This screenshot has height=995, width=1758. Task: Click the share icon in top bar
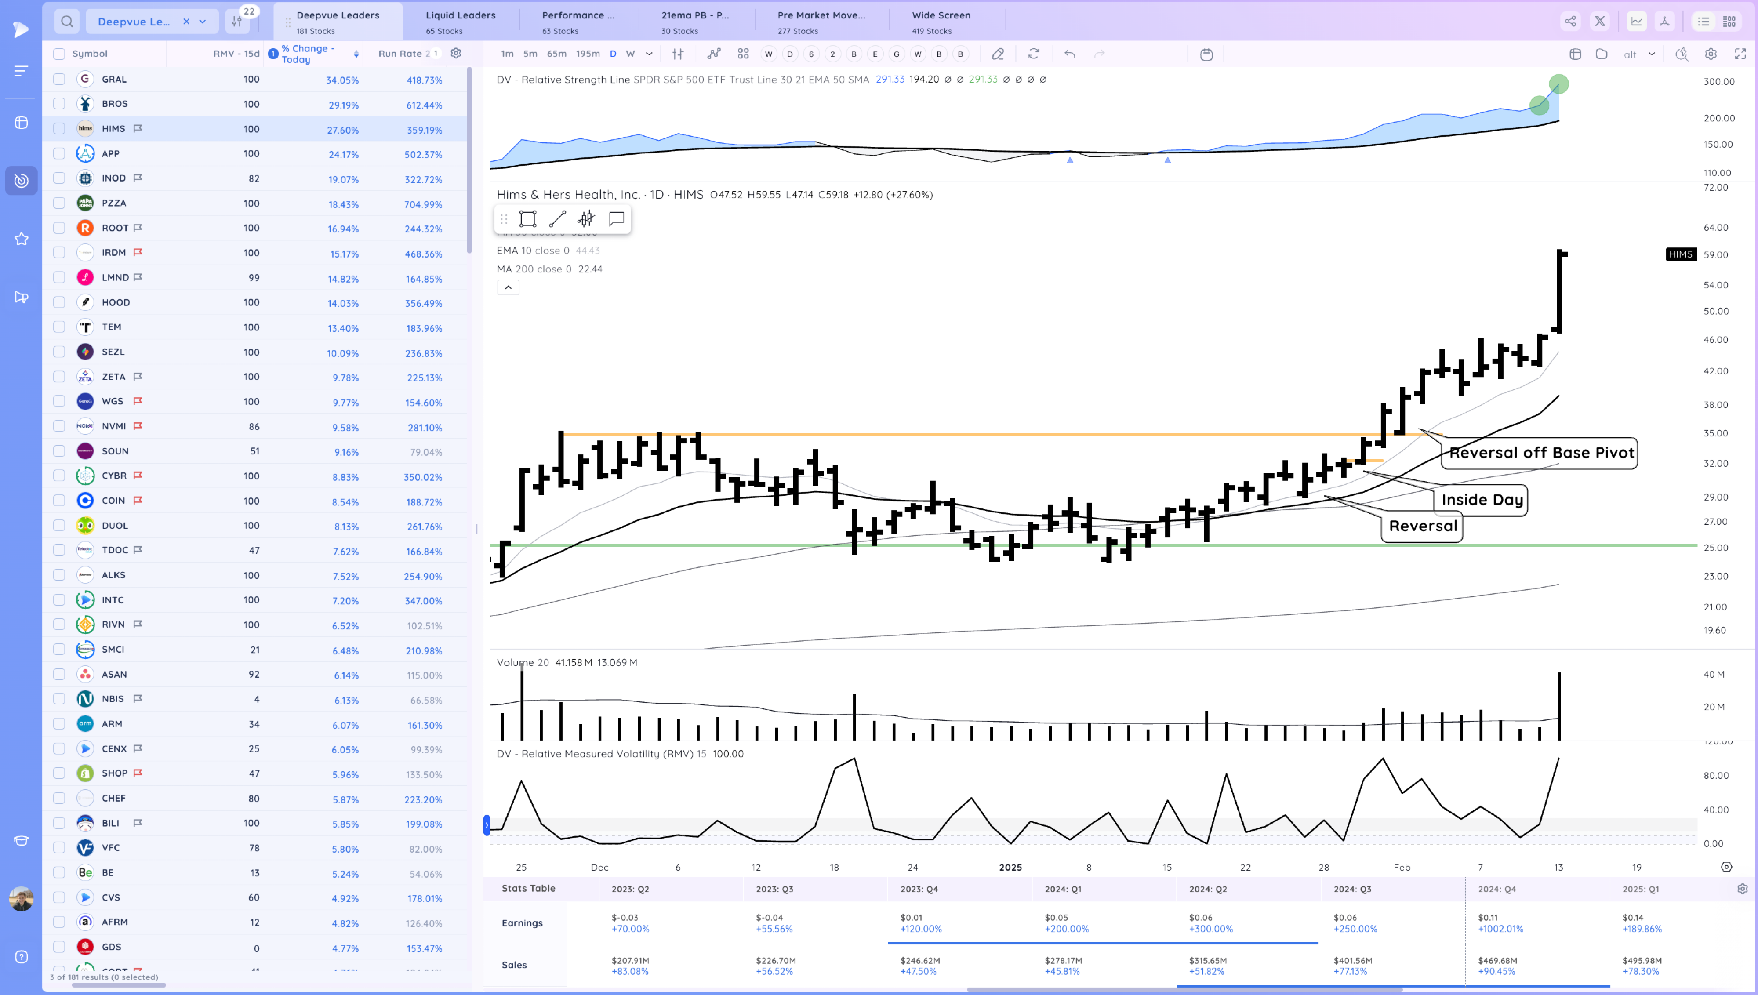(1570, 21)
